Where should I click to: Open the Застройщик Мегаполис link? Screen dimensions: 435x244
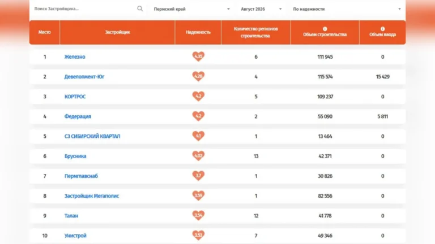tap(92, 196)
